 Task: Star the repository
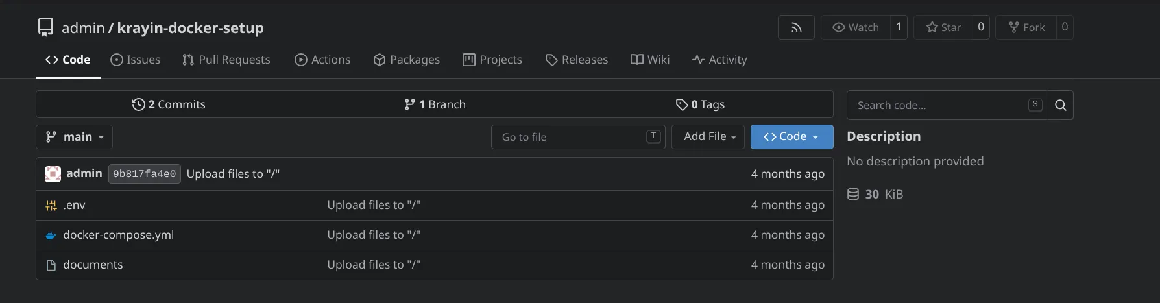point(943,27)
